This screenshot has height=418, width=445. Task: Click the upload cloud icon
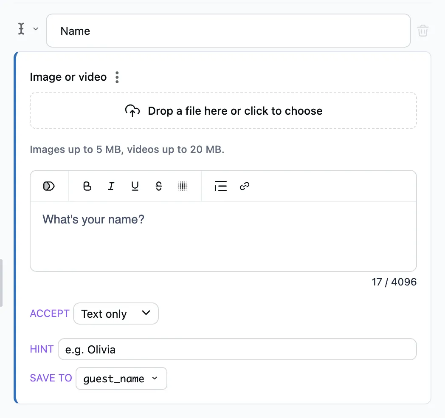(132, 111)
